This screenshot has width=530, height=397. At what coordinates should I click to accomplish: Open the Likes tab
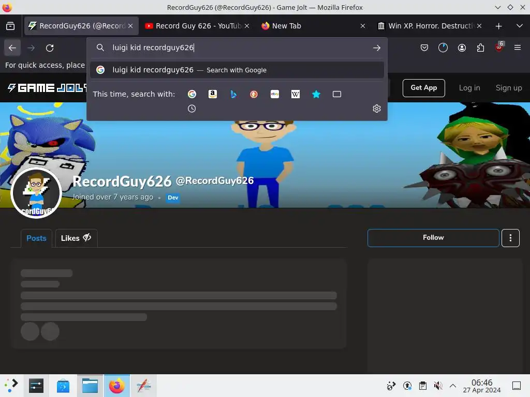tap(76, 238)
